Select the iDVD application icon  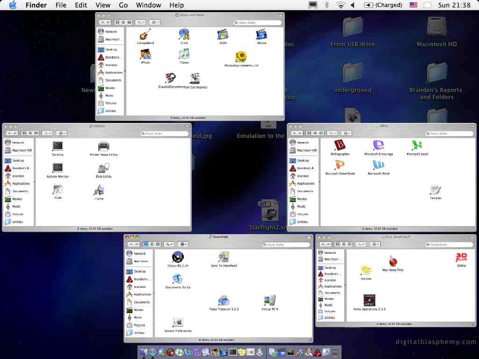coord(223,34)
